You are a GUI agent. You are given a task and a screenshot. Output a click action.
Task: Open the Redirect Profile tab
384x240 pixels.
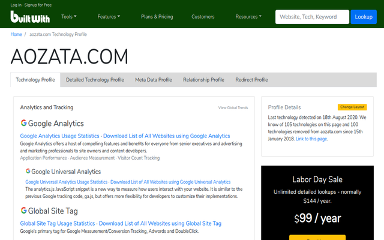tap(251, 80)
